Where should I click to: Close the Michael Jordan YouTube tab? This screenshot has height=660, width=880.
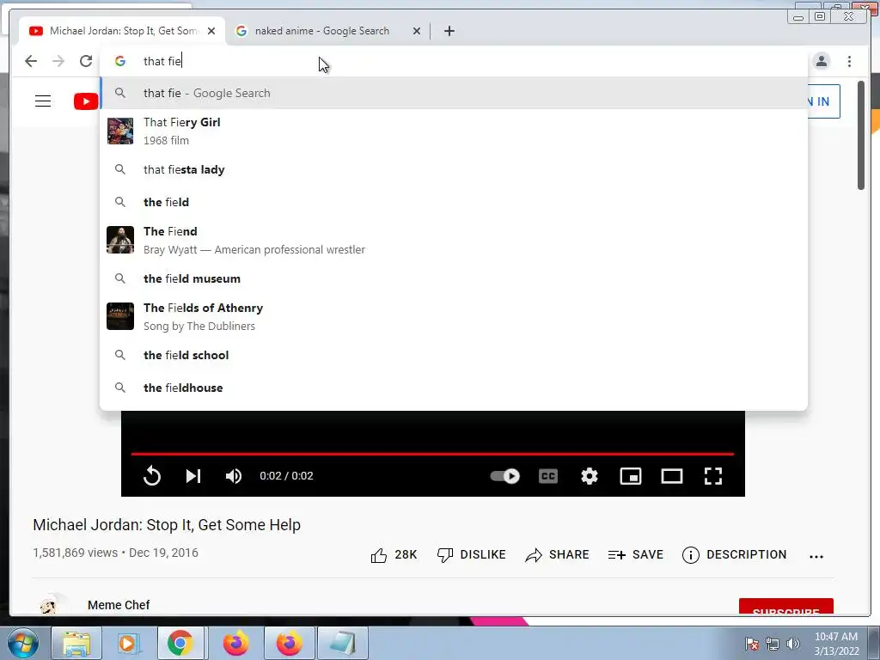211,31
